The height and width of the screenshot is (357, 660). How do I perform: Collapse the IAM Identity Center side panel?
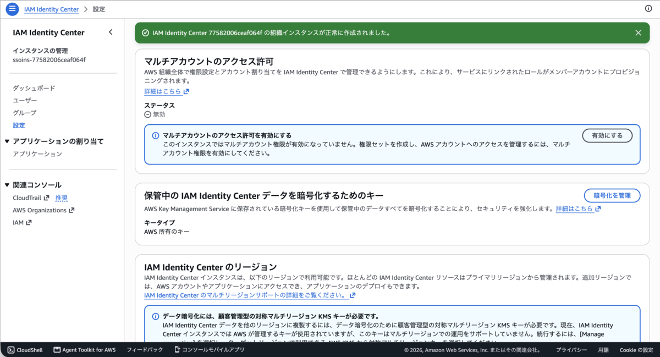pos(111,32)
